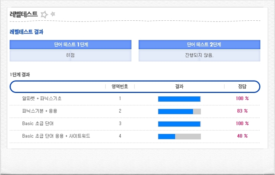Click the 81점 score cell
275x175 pixels.
pos(70,55)
